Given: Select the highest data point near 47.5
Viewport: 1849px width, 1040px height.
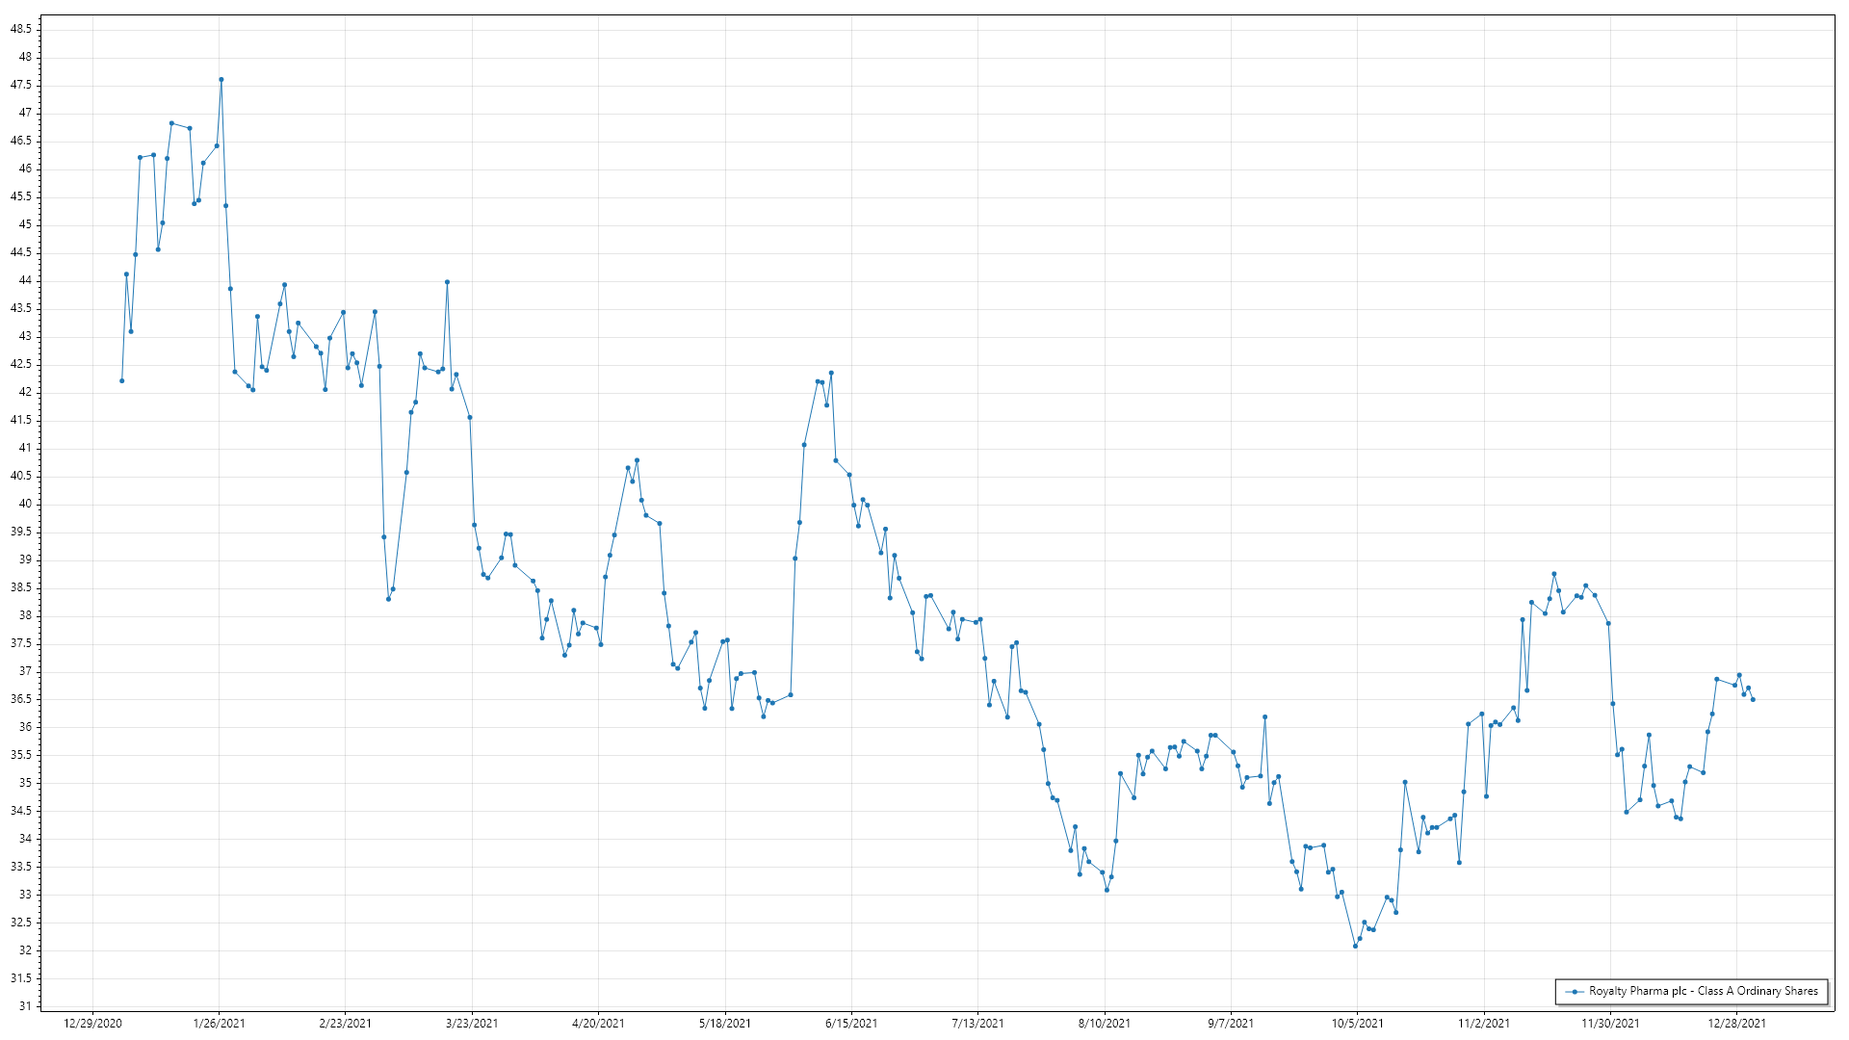Looking at the screenshot, I should click(221, 80).
